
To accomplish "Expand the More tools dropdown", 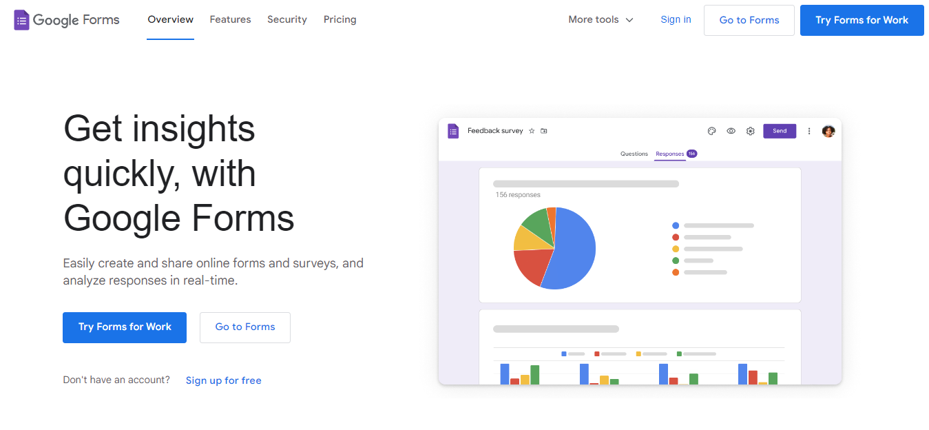I will pos(601,19).
